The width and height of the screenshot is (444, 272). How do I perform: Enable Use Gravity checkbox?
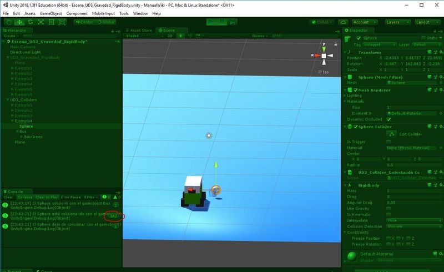pos(389,209)
